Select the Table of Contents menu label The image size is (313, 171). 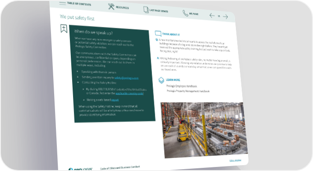pyautogui.click(x=79, y=4)
